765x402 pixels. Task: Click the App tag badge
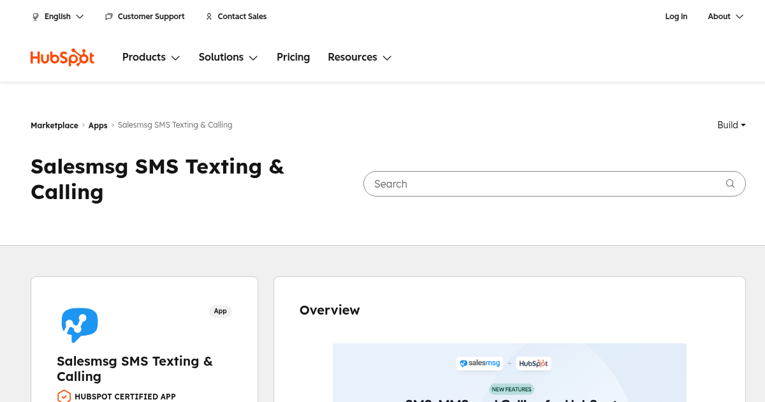(221, 311)
